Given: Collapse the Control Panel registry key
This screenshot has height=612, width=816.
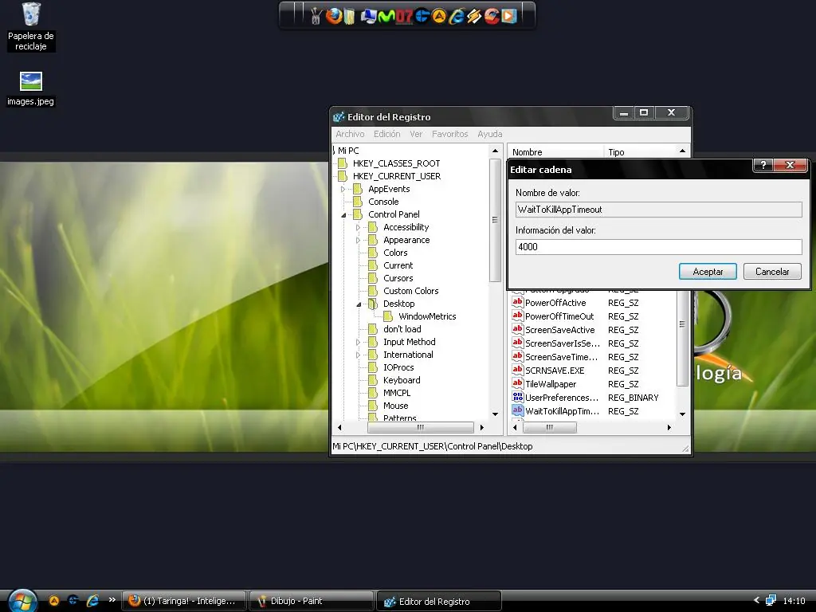Looking at the screenshot, I should tap(343, 214).
